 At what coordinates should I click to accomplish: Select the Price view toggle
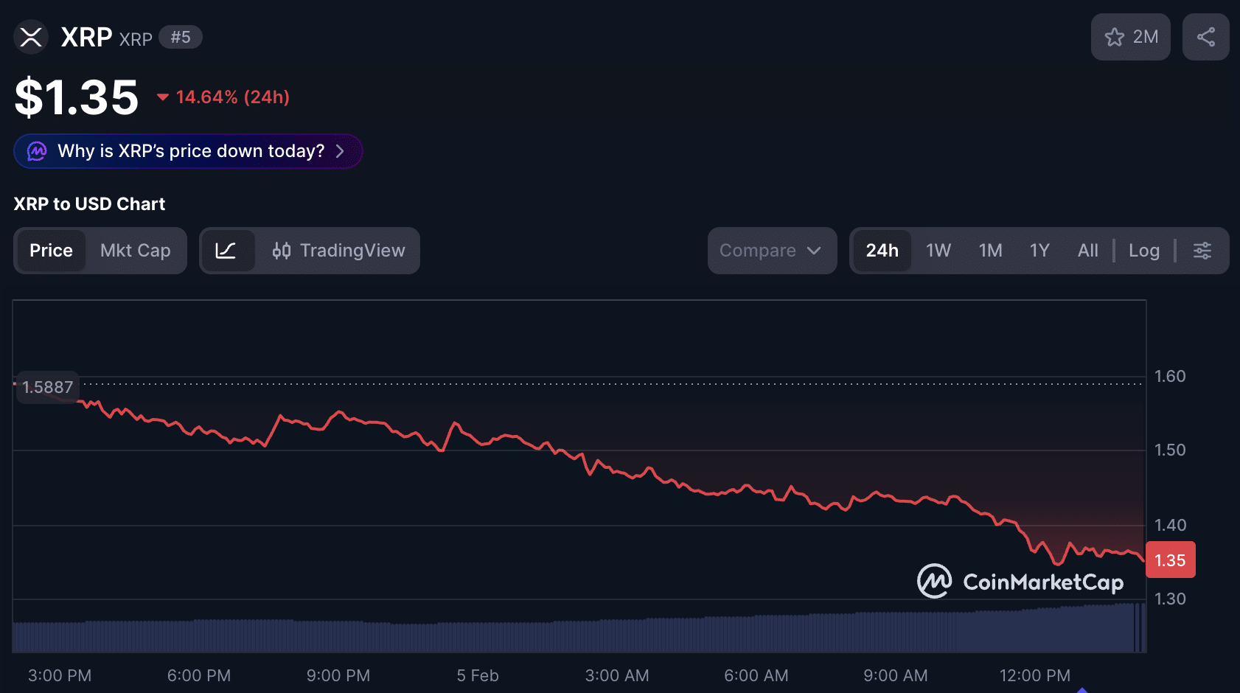[51, 251]
